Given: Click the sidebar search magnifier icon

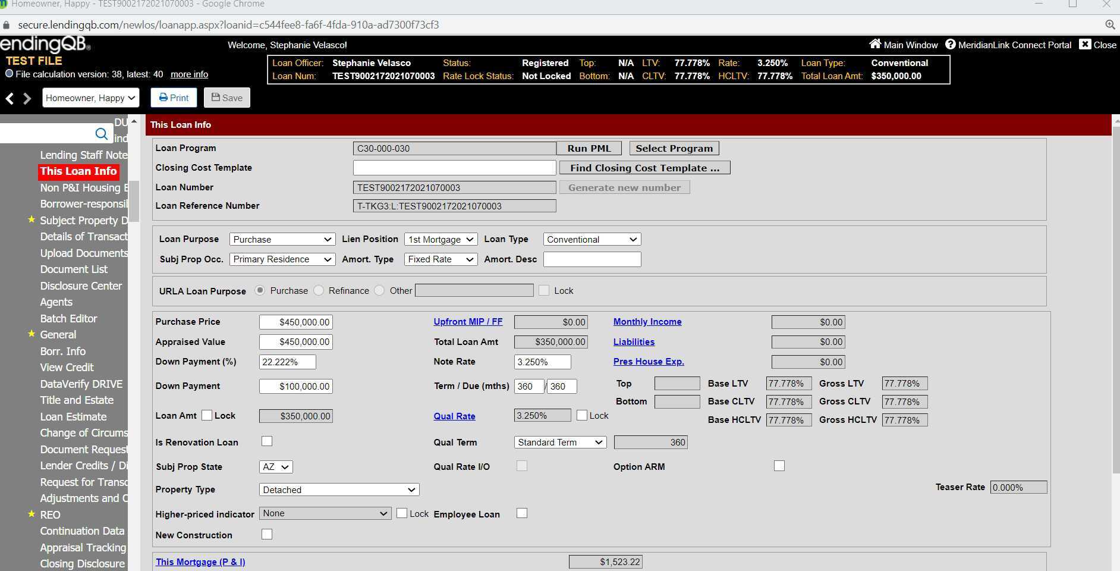Looking at the screenshot, I should pos(102,134).
